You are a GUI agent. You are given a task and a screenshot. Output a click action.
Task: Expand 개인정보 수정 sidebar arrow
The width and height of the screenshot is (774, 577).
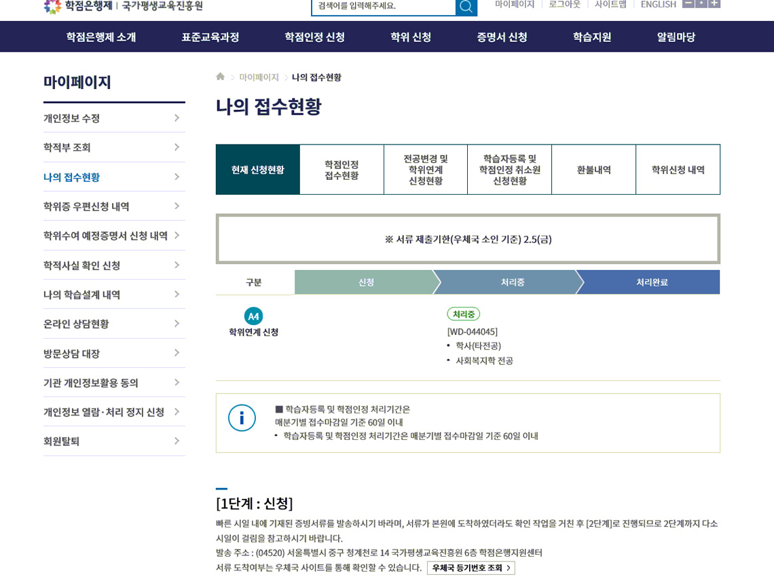click(177, 118)
